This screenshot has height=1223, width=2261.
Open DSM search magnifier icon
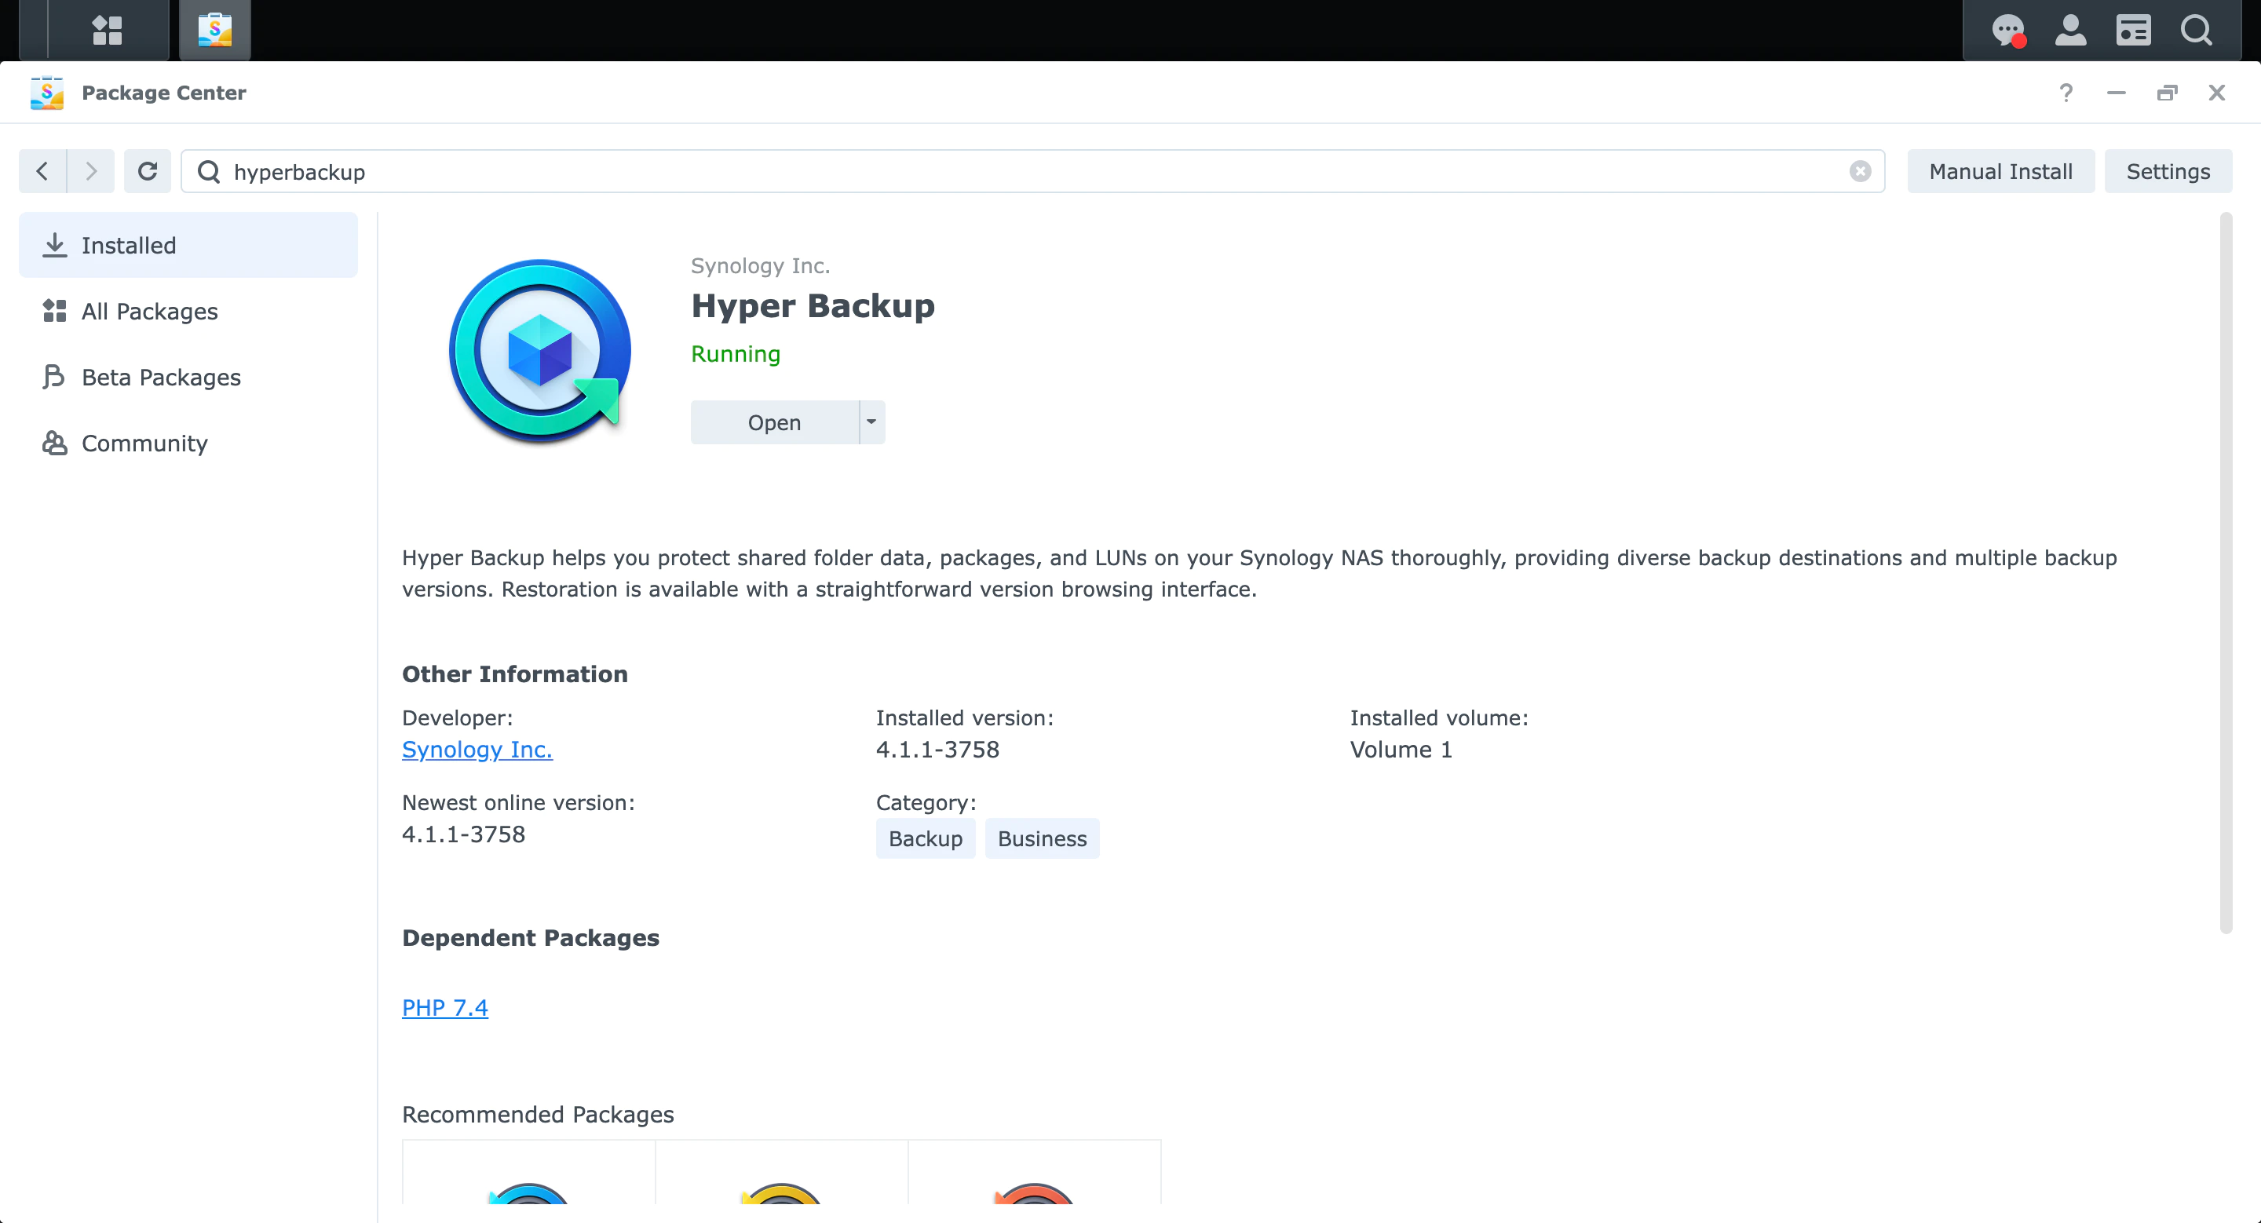pos(2197,30)
